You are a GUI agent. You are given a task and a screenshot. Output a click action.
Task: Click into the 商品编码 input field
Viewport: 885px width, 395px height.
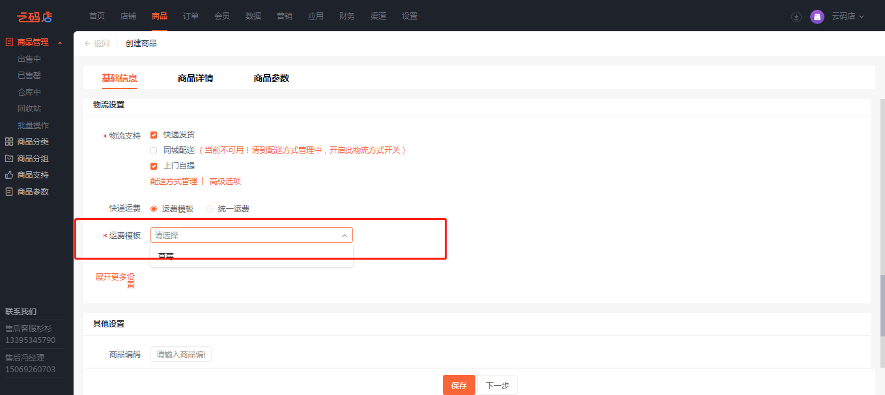[x=181, y=355]
